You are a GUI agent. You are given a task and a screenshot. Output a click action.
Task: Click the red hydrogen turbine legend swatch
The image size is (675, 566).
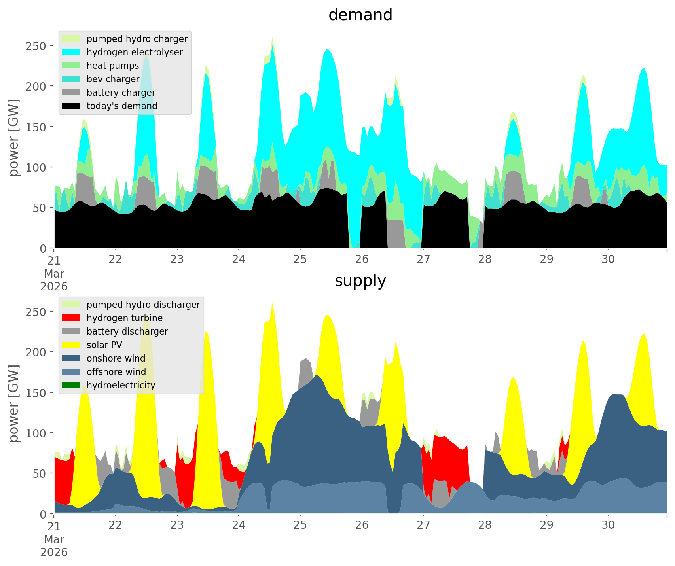point(71,318)
